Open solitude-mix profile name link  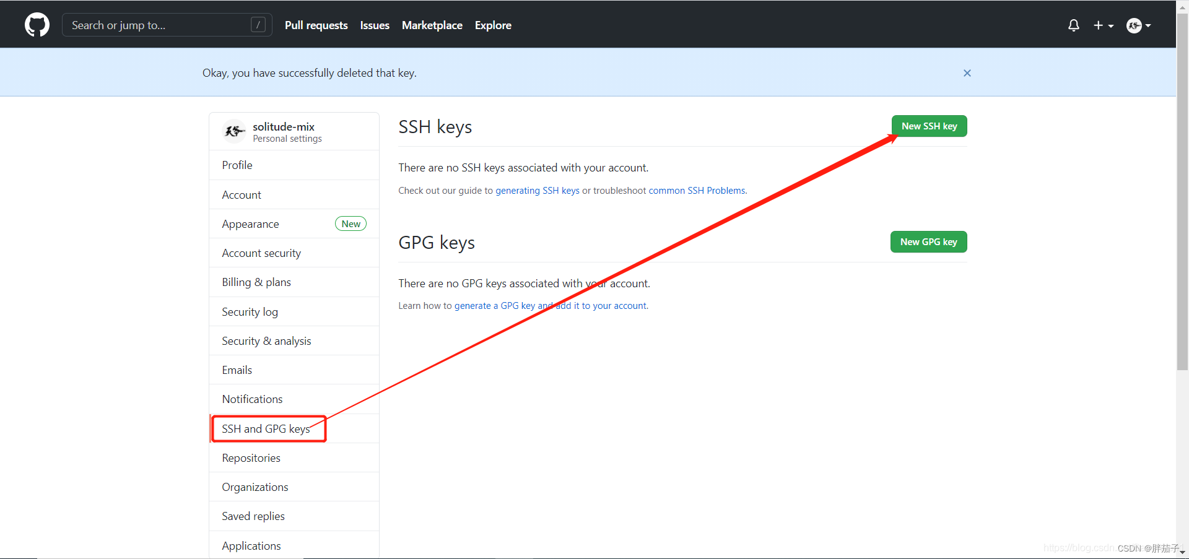[284, 126]
